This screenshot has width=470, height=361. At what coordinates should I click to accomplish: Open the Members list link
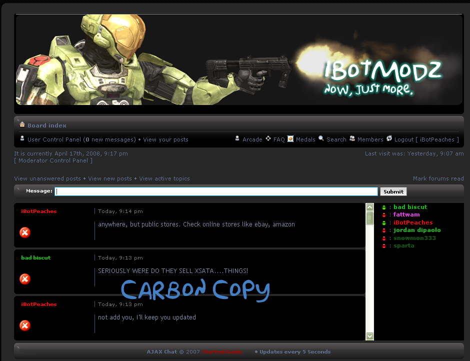(370, 139)
